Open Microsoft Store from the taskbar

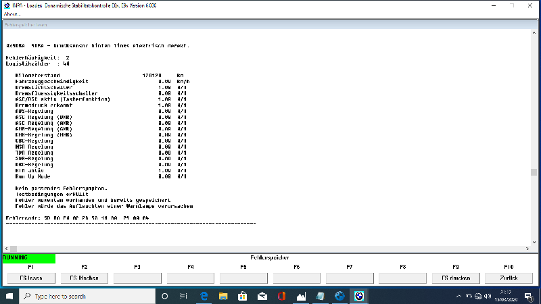[x=243, y=296]
